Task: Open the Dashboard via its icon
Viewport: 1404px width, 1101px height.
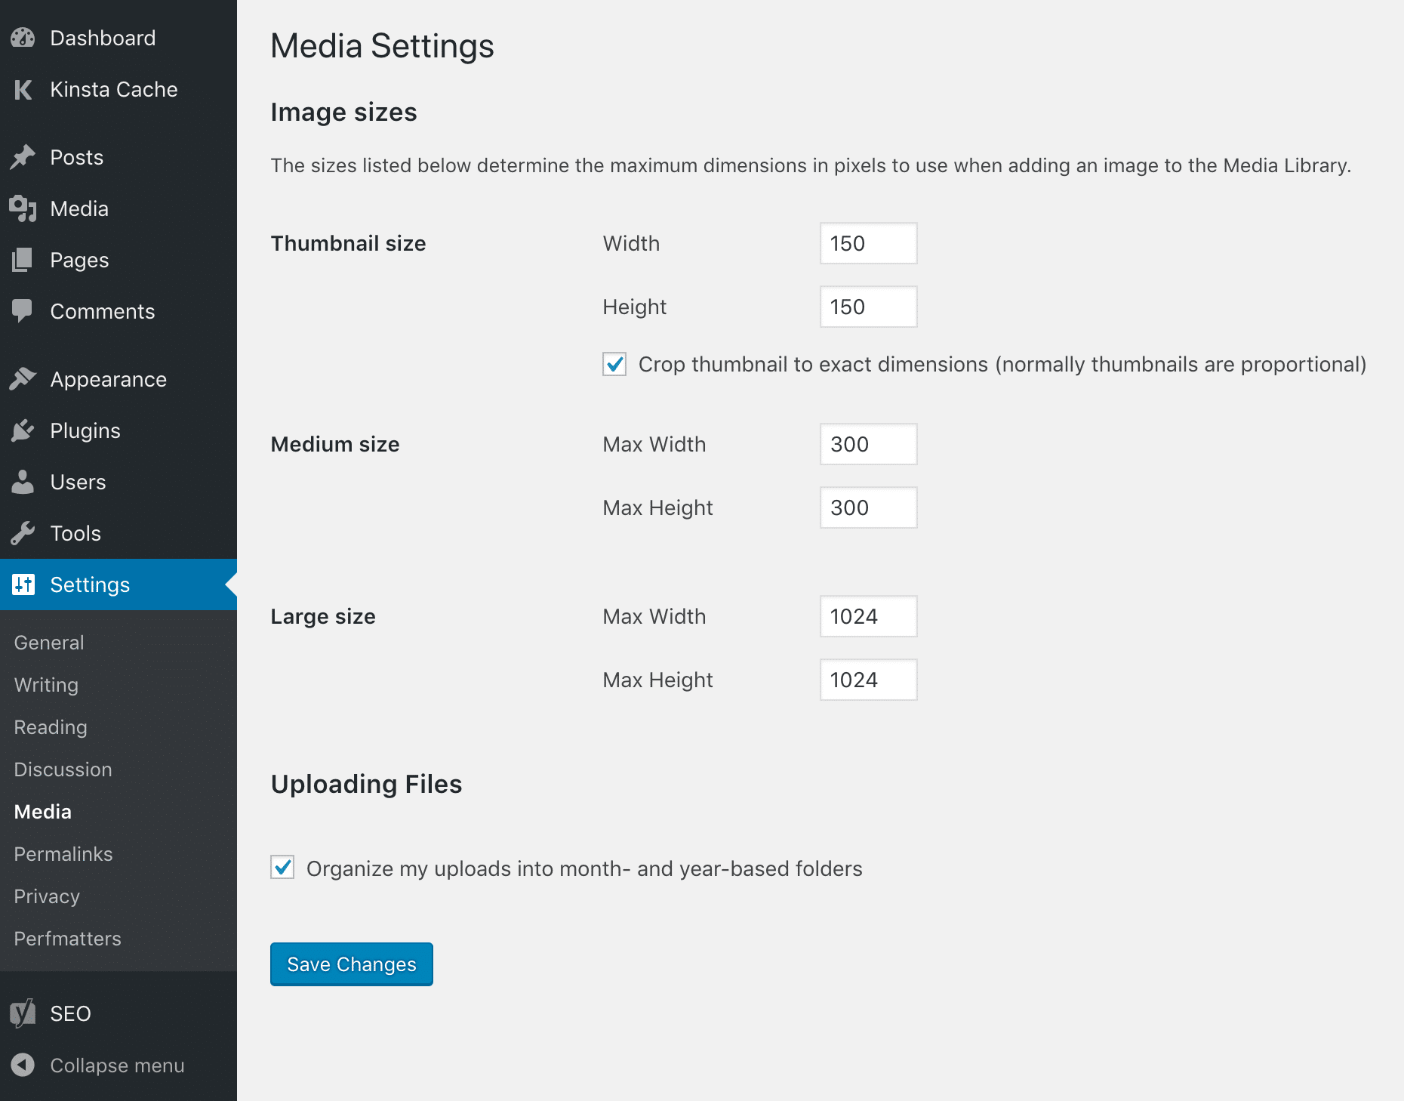Action: click(23, 37)
